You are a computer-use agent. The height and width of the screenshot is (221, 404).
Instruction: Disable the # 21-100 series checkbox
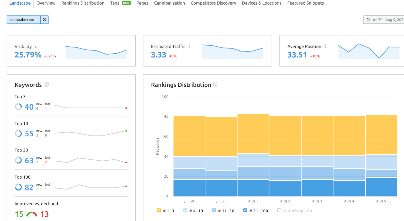[x=245, y=210]
